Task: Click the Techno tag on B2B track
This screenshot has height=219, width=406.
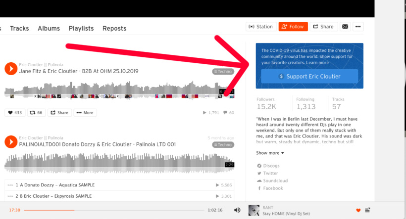Action: pos(223,72)
